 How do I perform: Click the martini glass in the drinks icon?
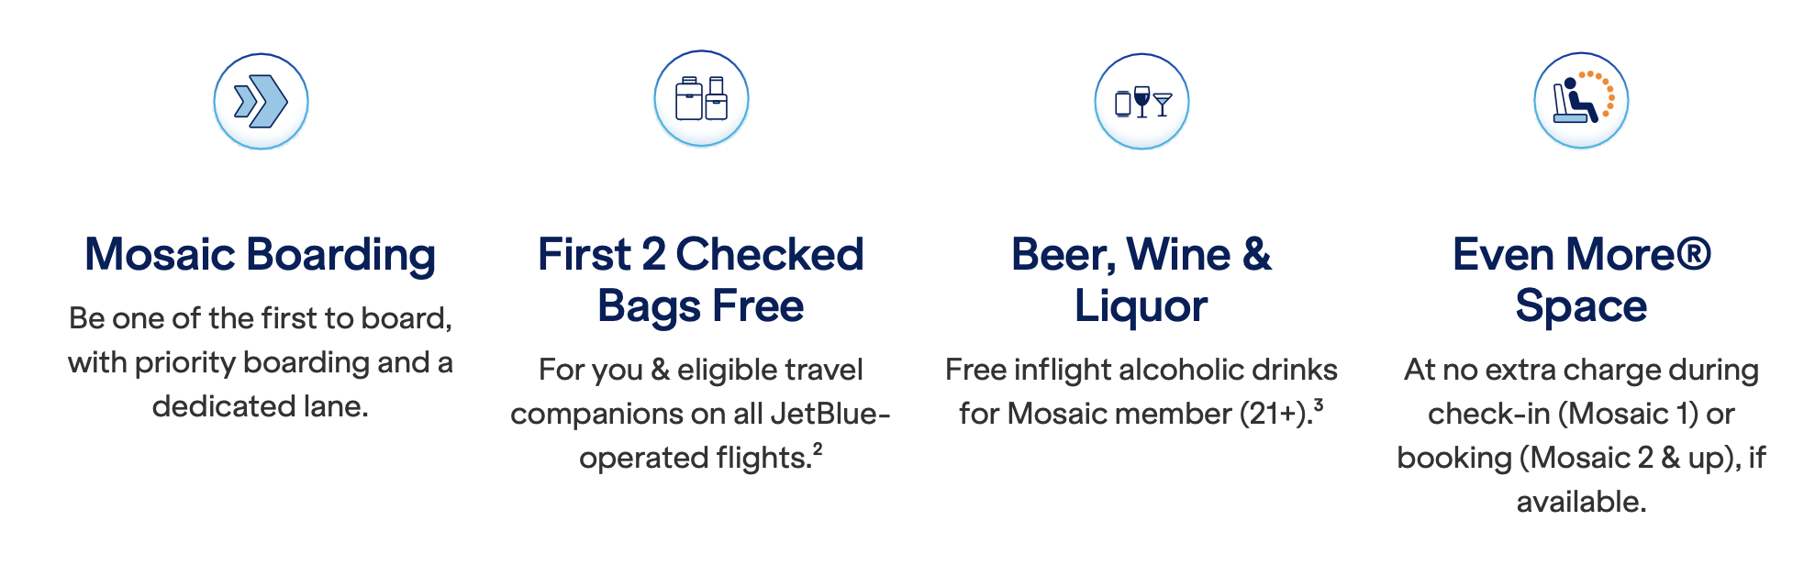(x=1163, y=104)
